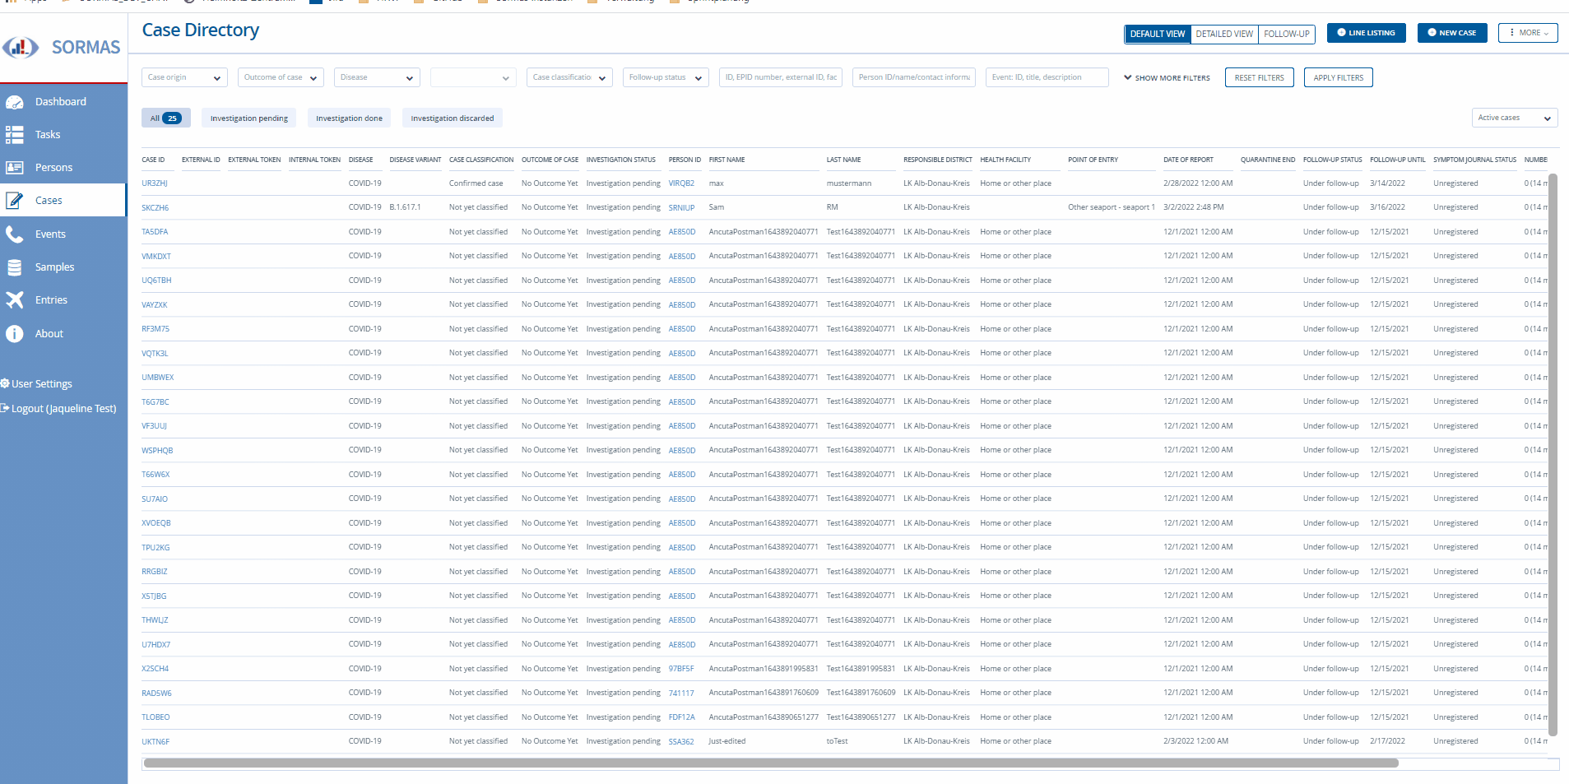Sort by Date of Report column header
The height and width of the screenshot is (784, 1569).
coord(1188,160)
